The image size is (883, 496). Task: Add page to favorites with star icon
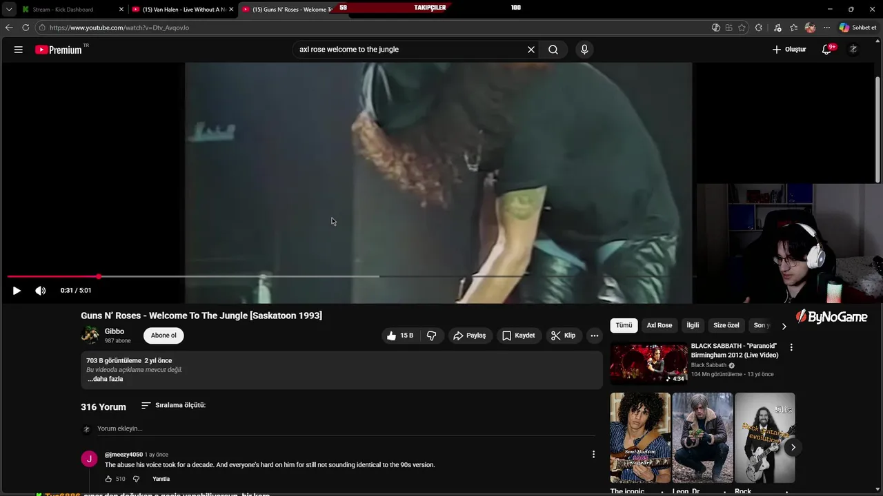(x=742, y=28)
